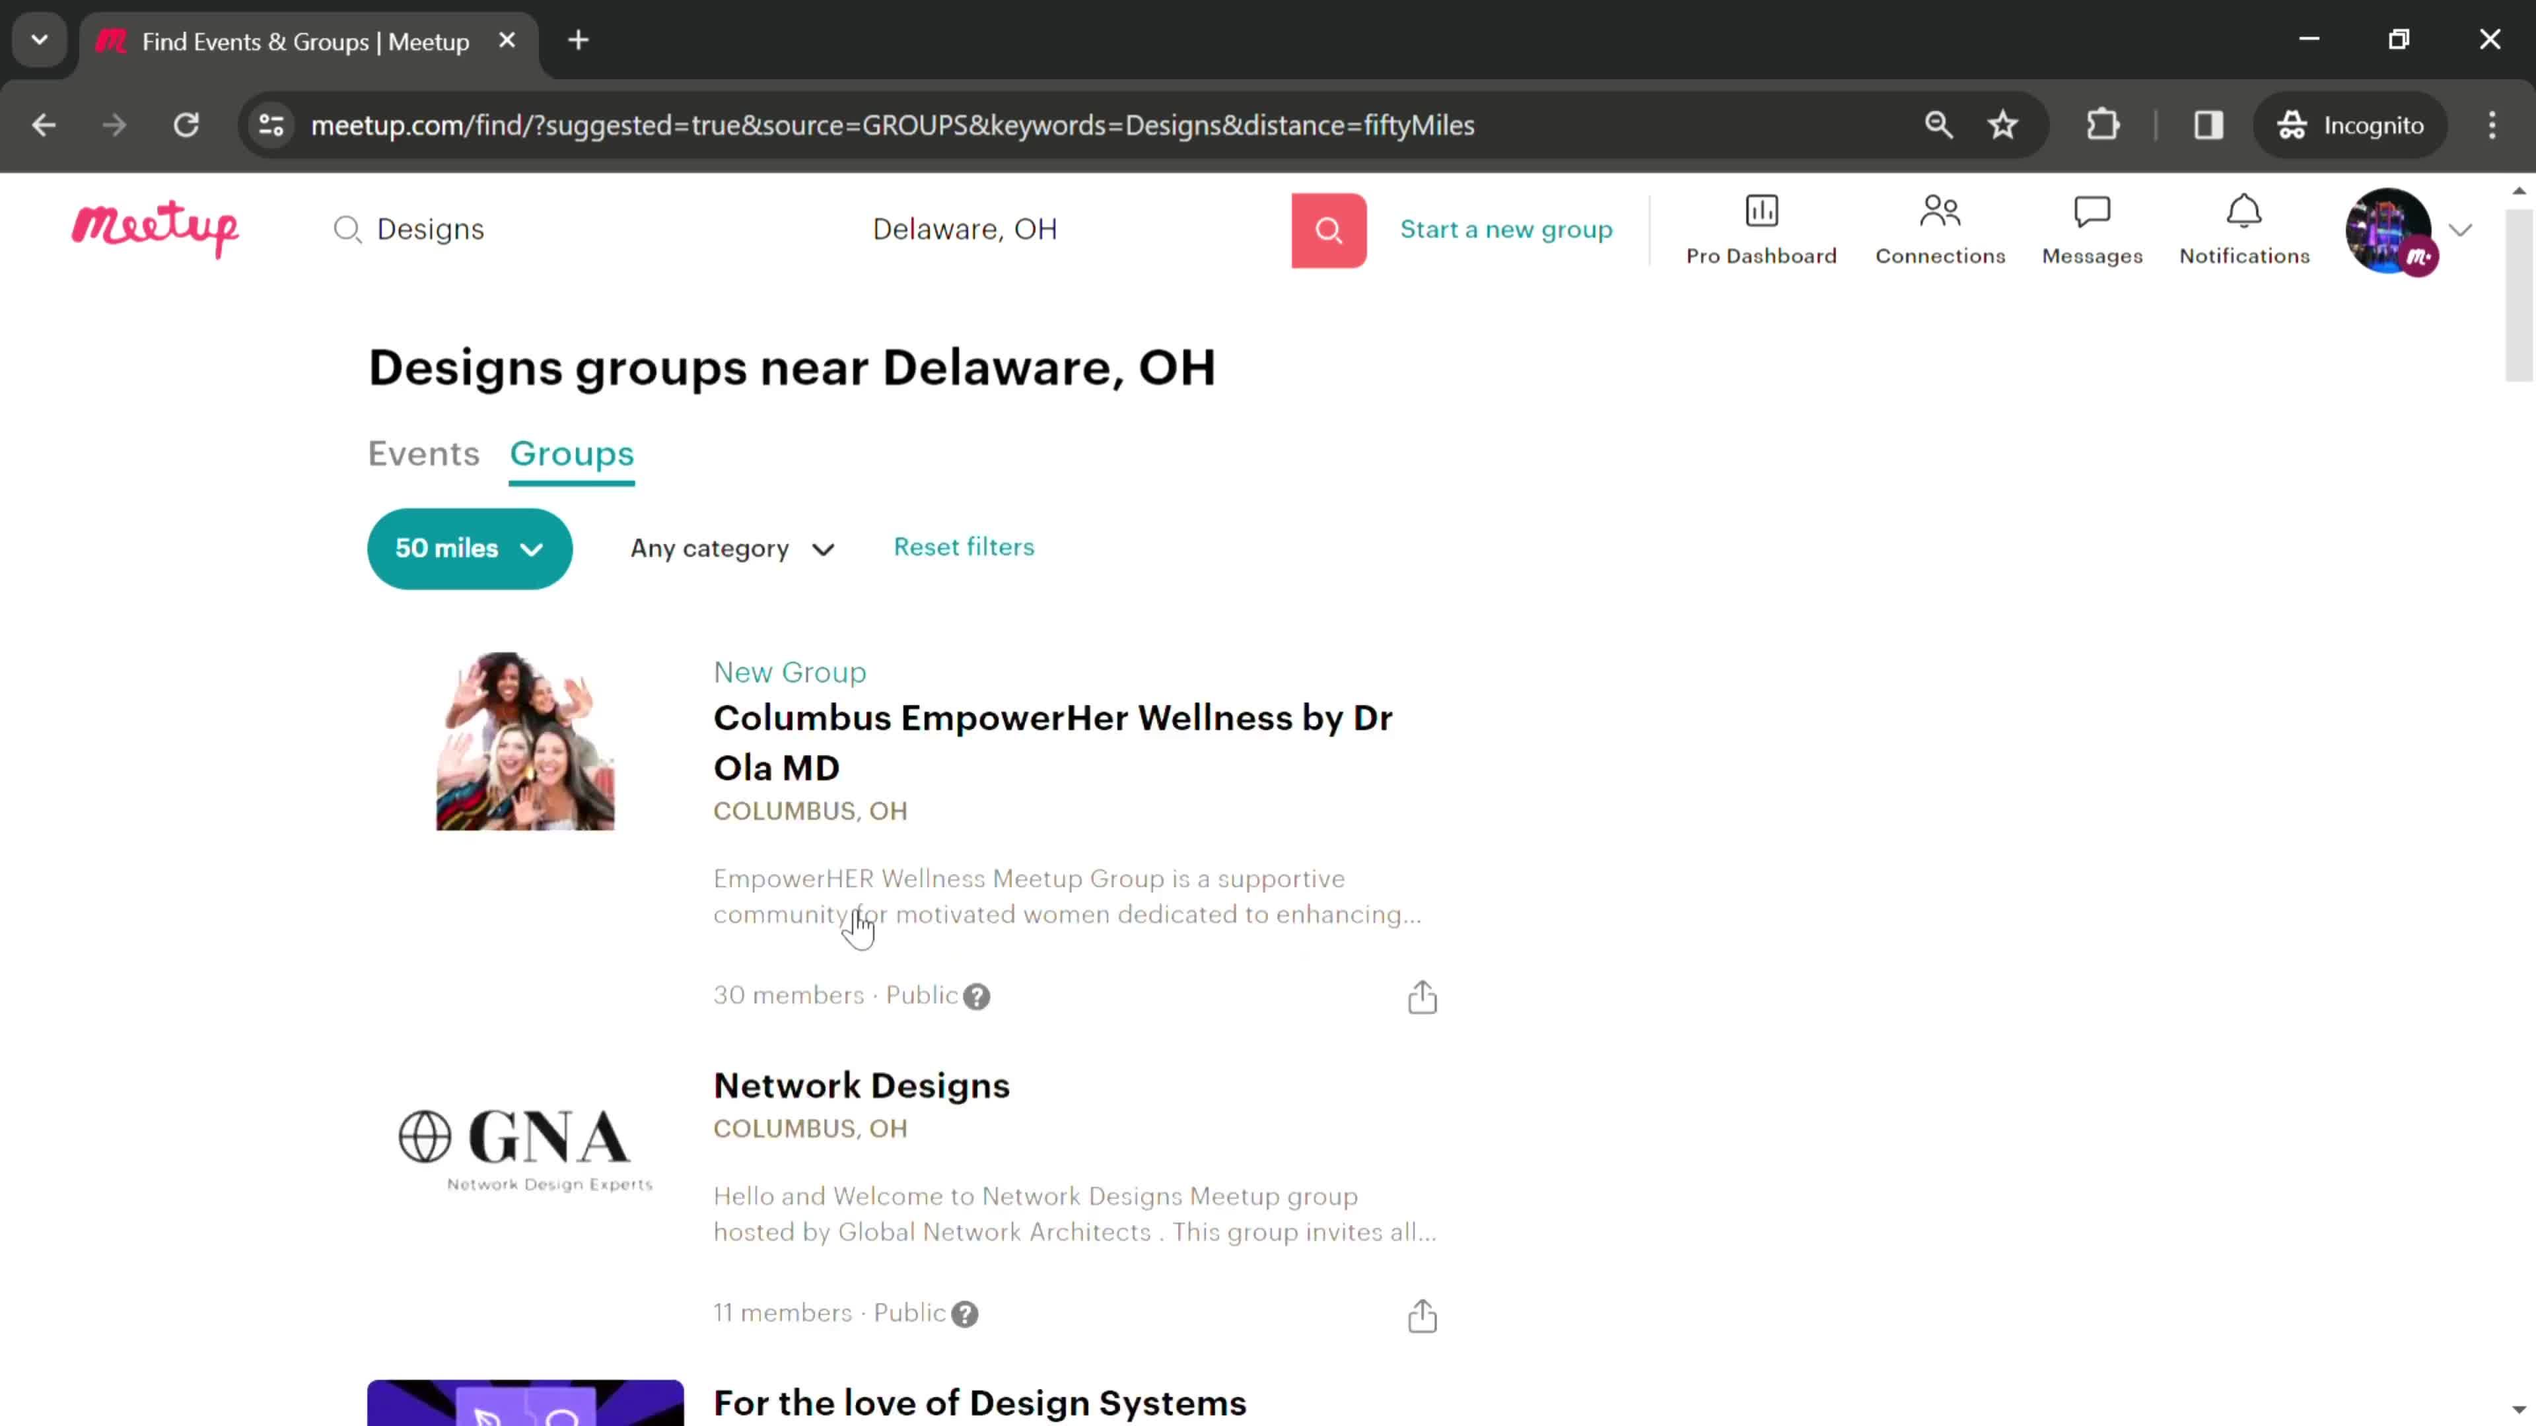Screen dimensions: 2536x1426
Task: Click Reset filters link
Action: 964,546
